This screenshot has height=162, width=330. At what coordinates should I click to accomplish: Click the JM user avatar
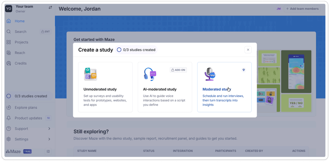tap(279, 9)
